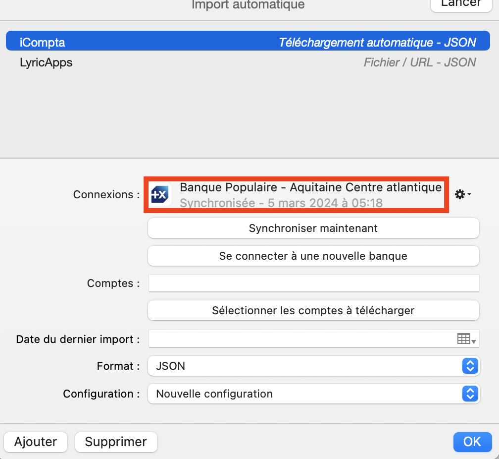The image size is (499, 459).
Task: Click the Banque Populaire bank logo icon
Action: [x=160, y=194]
